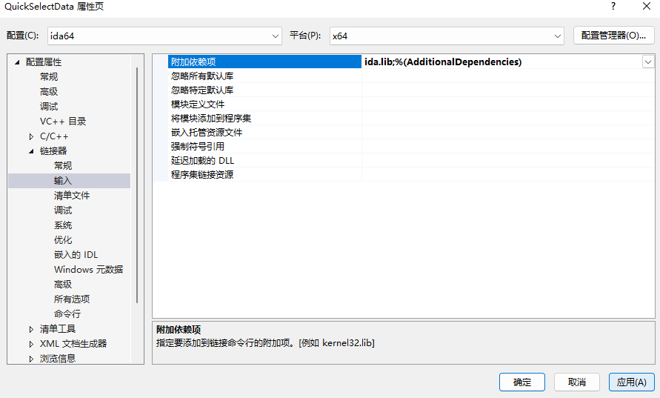Open the 平台 x64 dropdown
This screenshot has width=660, height=398.
(447, 36)
